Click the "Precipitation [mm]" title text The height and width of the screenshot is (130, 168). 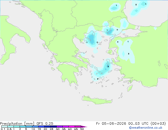(x=17, y=124)
